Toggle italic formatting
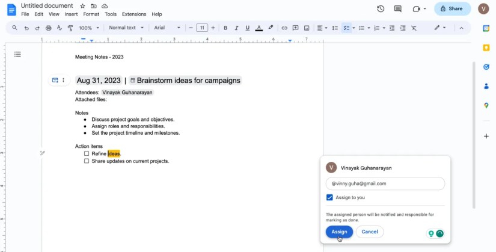496x252 pixels. pos(236,28)
